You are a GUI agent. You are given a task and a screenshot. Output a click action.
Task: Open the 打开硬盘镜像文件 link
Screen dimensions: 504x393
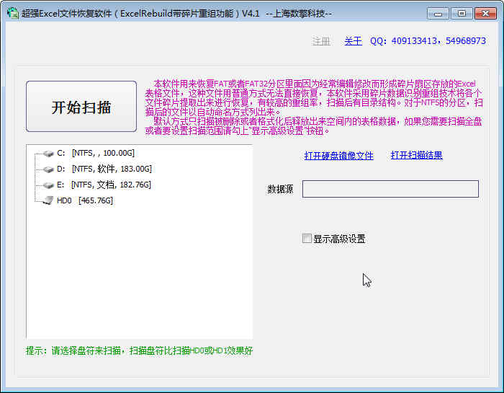click(339, 156)
